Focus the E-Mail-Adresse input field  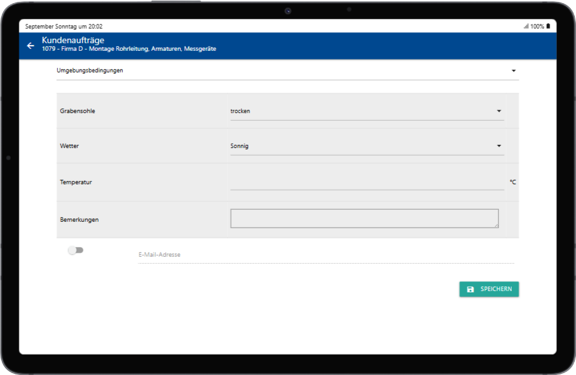[x=325, y=255]
